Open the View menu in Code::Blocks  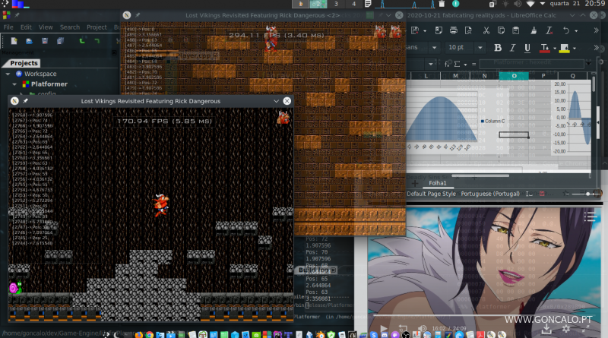coord(46,27)
